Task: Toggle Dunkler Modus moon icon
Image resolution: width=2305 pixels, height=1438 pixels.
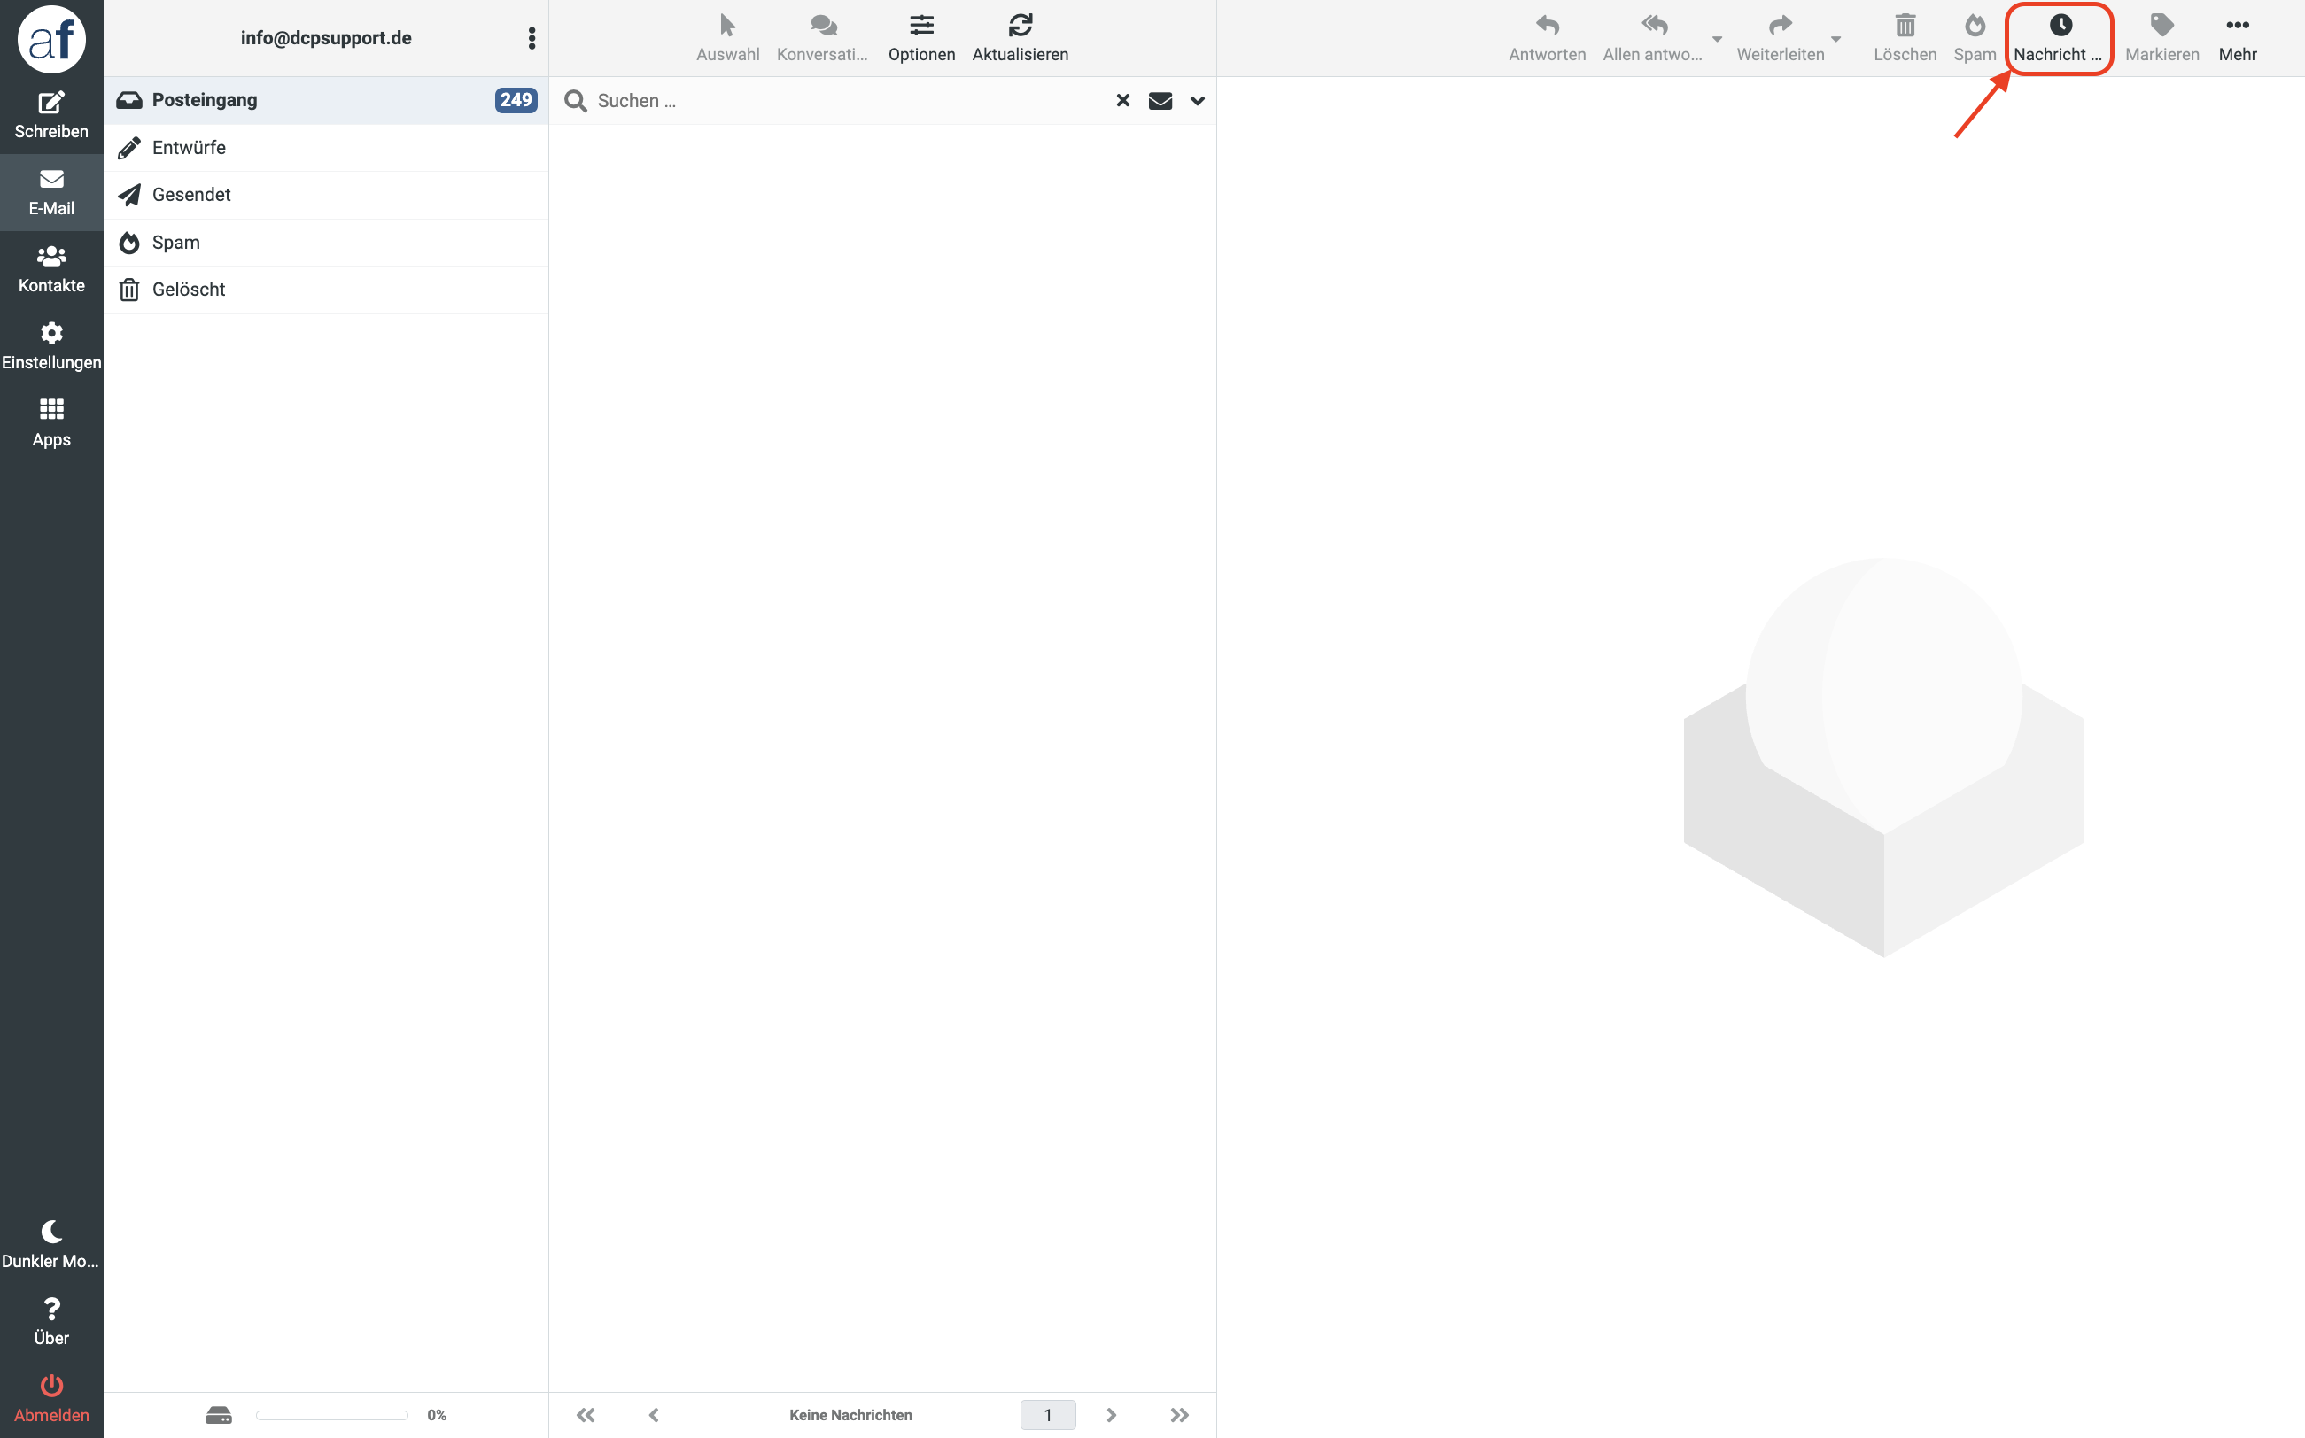Action: click(51, 1232)
